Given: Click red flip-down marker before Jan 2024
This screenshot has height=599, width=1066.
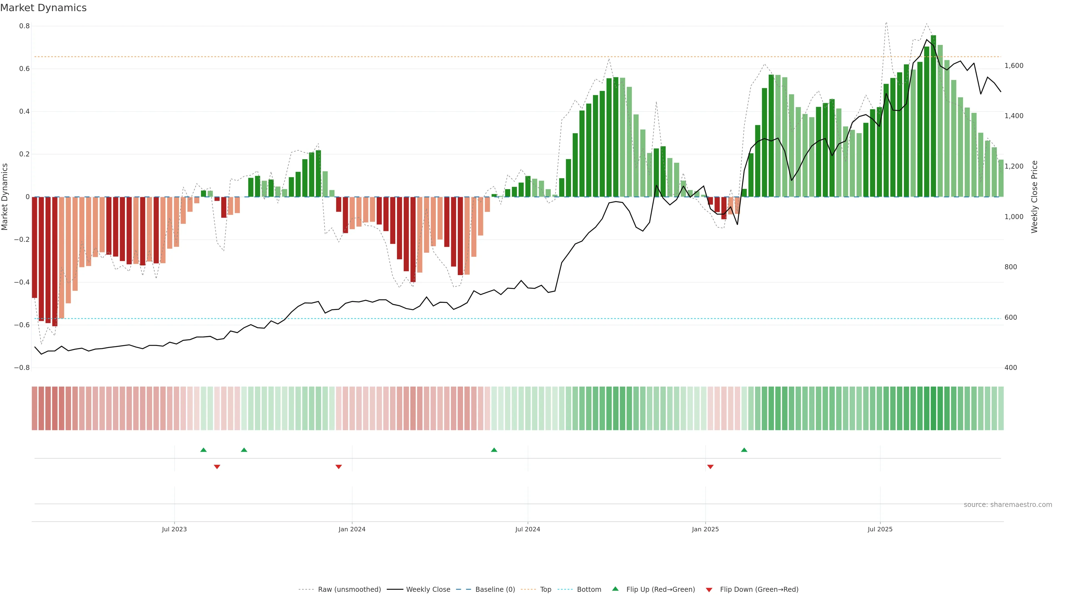Looking at the screenshot, I should click(338, 467).
